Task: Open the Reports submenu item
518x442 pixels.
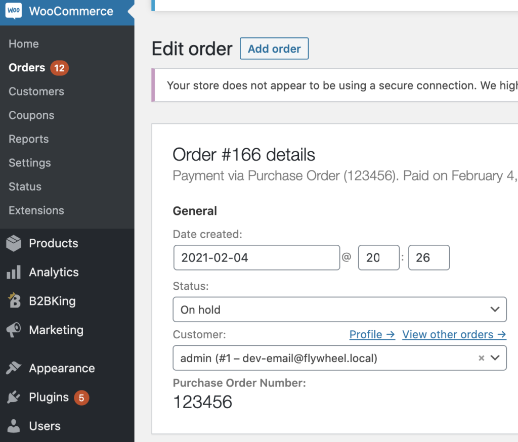Action: coord(29,139)
